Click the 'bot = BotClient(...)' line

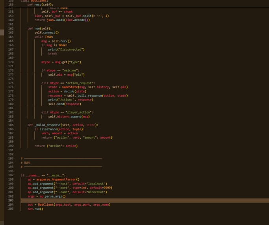point(69,205)
